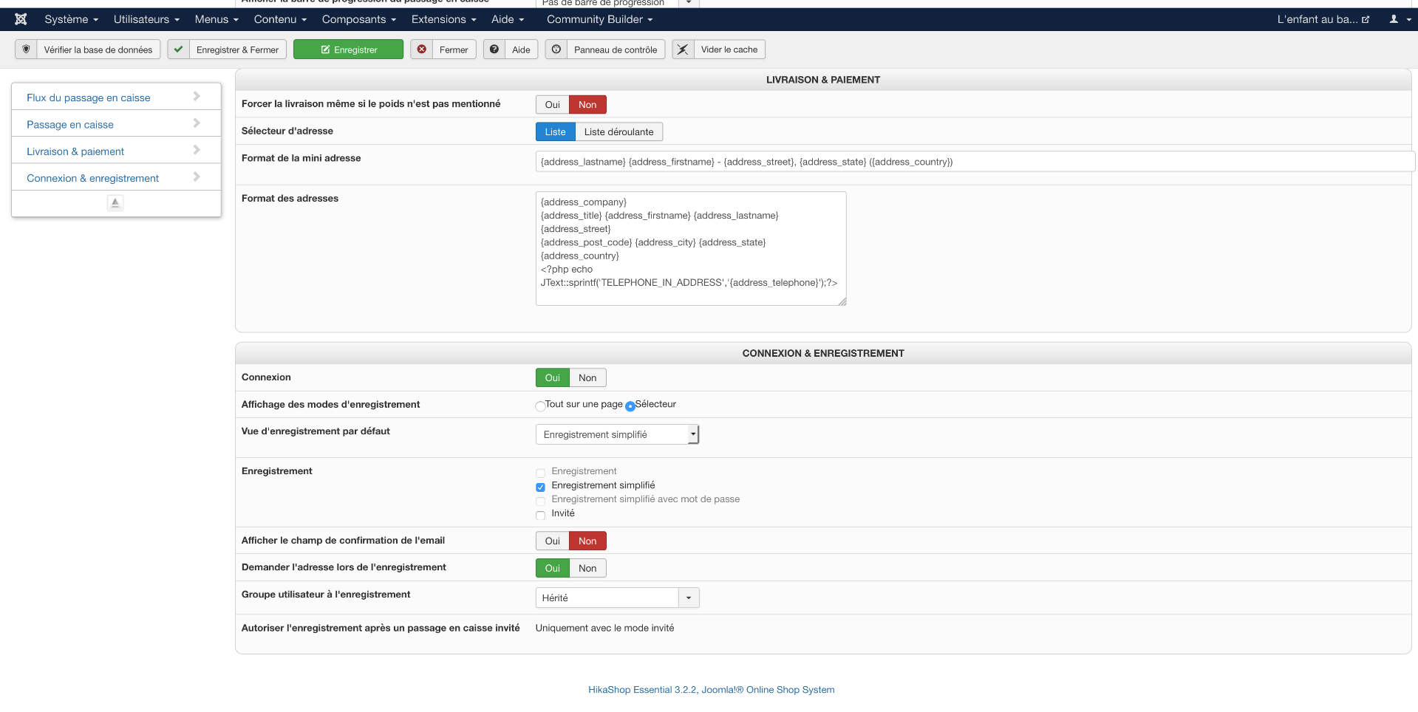Open the Extensions menu
The image size is (1418, 712).
(443, 19)
